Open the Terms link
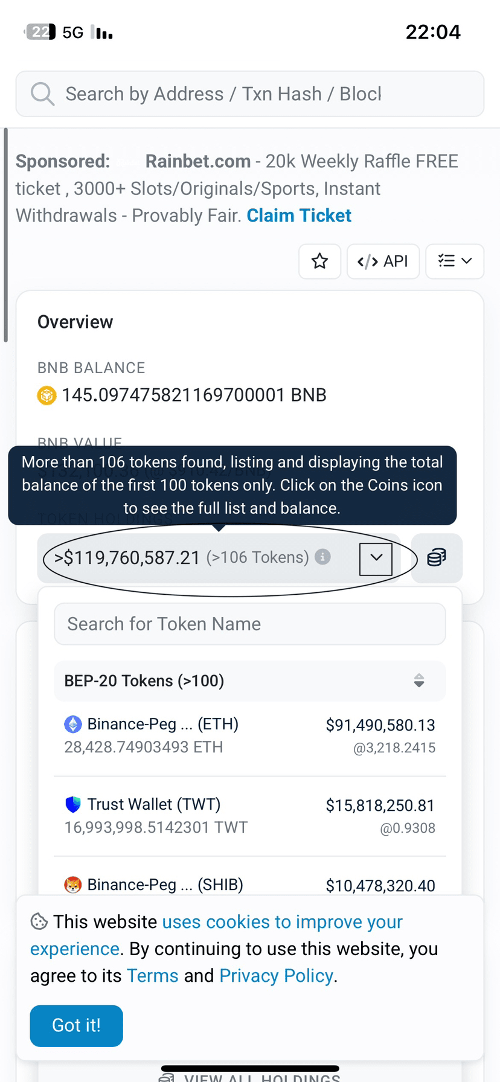500x1082 pixels. 152,976
